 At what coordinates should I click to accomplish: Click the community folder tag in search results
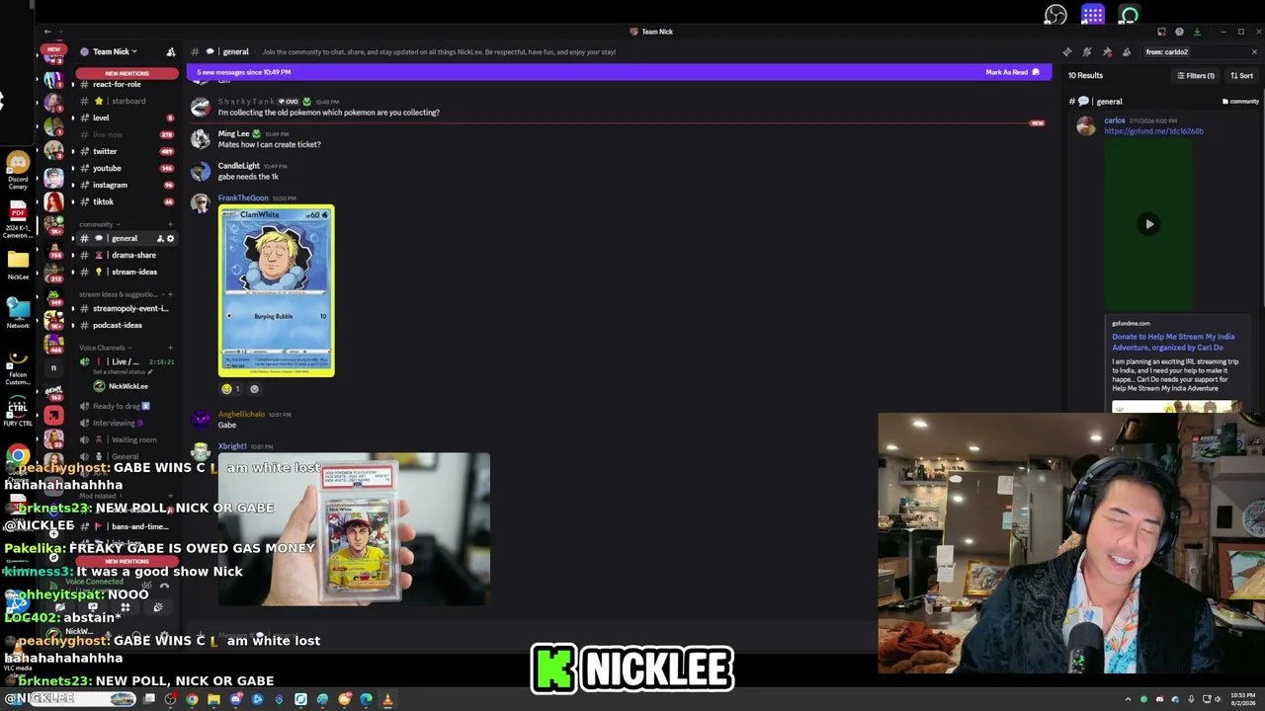pos(1241,102)
